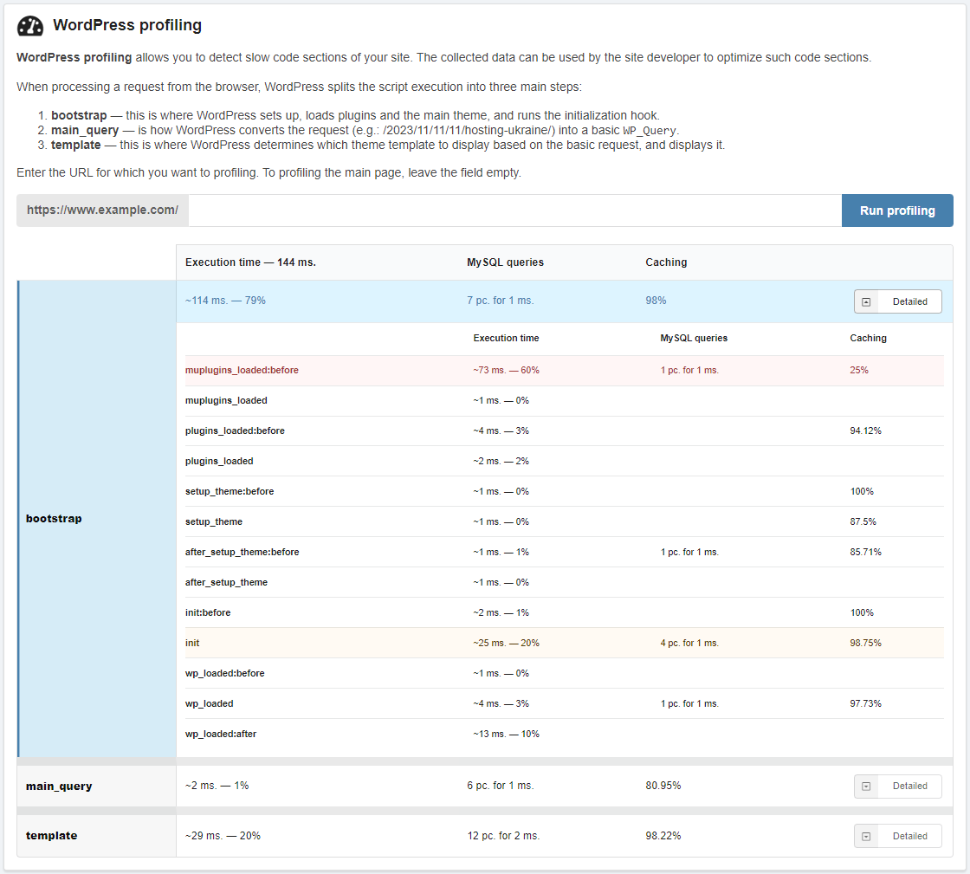Image resolution: width=970 pixels, height=874 pixels.
Task: Select the bootstrap step row label
Action: click(x=54, y=519)
